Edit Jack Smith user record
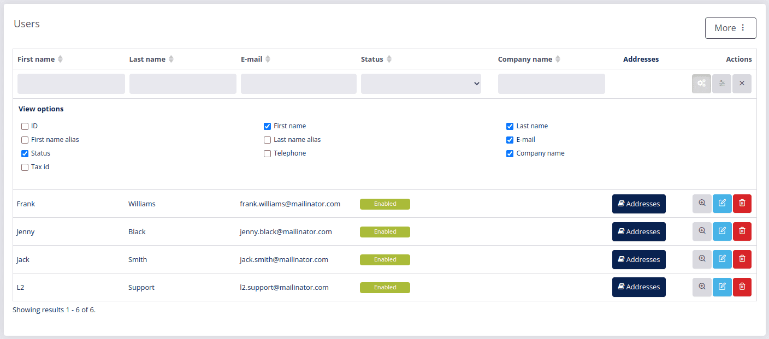The height and width of the screenshot is (339, 769). 722,259
